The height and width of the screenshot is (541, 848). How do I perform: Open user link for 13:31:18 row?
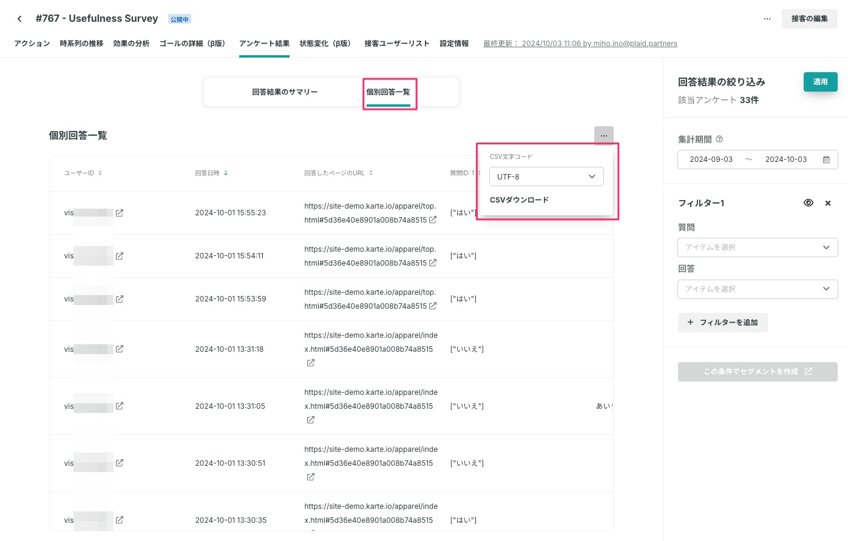[x=120, y=349]
